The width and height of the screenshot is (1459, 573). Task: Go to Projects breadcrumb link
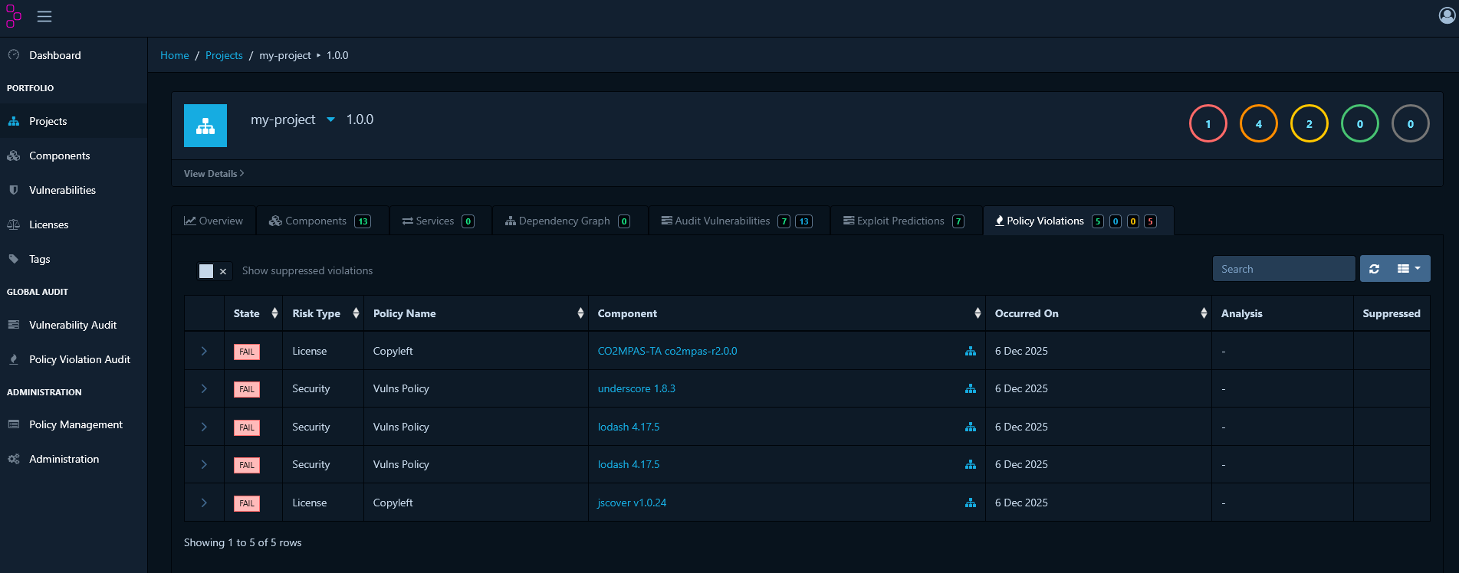(x=224, y=55)
